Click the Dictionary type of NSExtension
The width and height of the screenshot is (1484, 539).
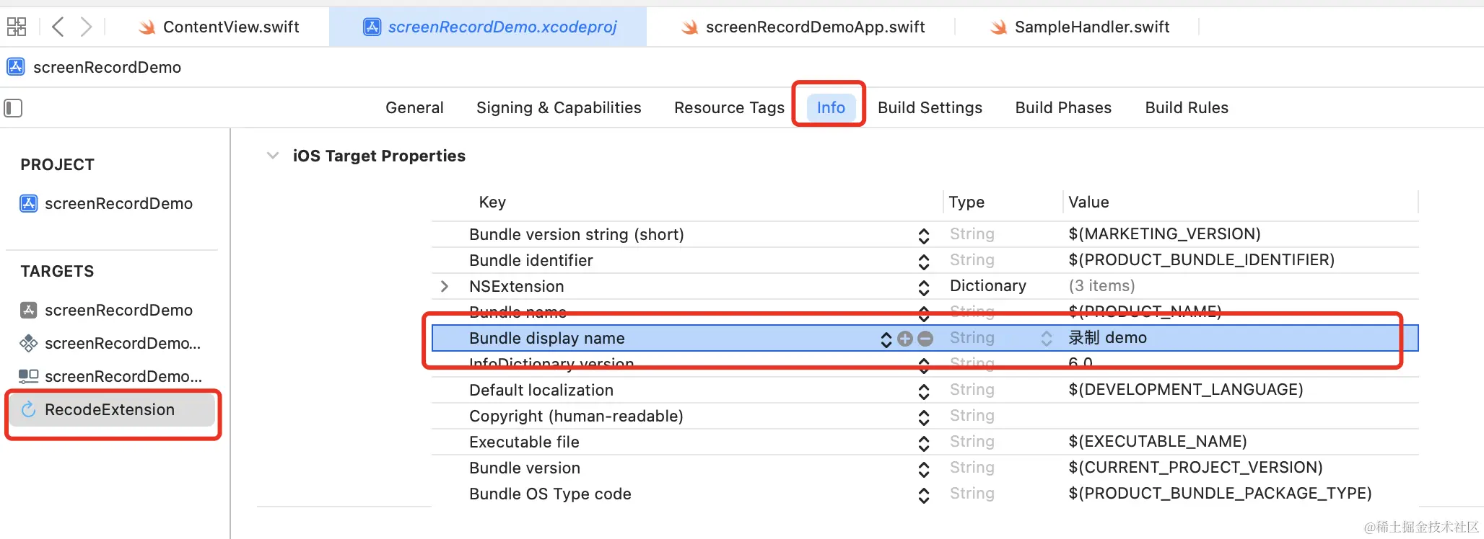click(x=988, y=286)
